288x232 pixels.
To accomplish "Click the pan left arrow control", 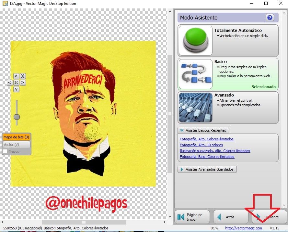I will (9, 83).
